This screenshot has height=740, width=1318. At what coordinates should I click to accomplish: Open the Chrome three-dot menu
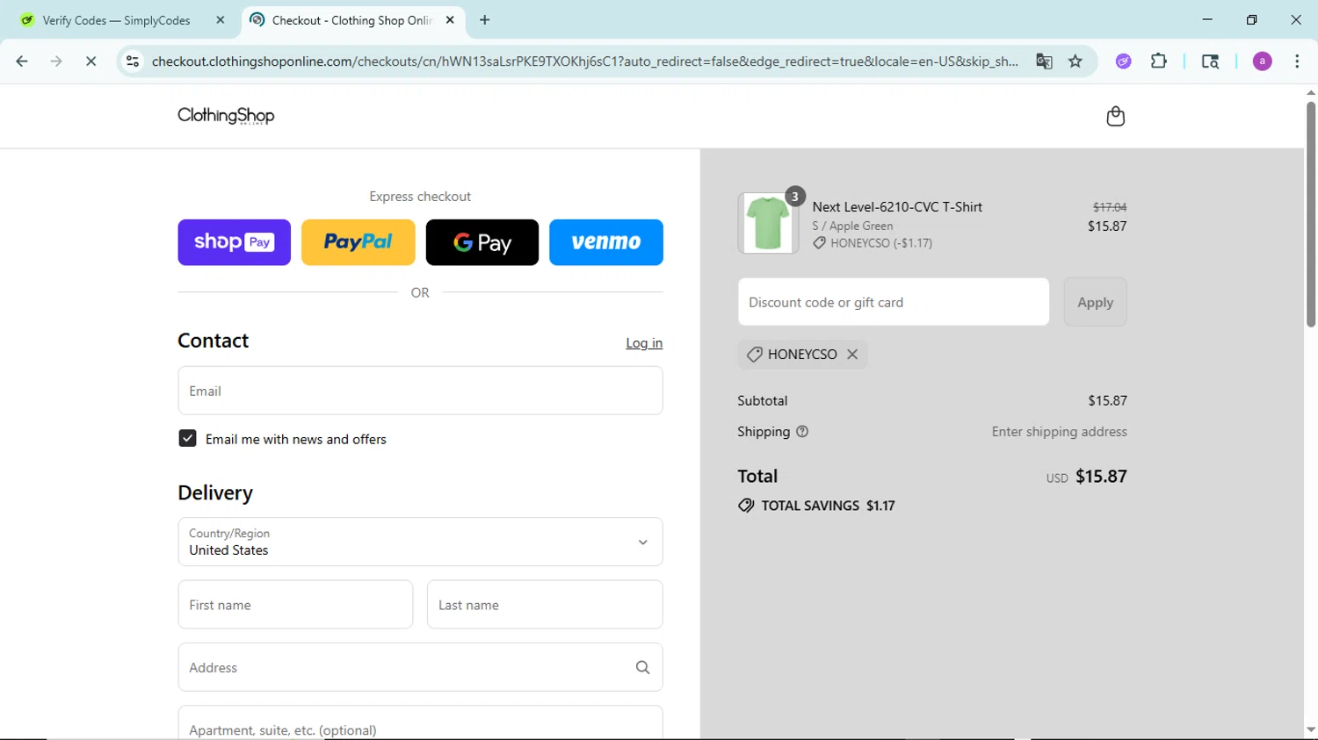(x=1297, y=61)
